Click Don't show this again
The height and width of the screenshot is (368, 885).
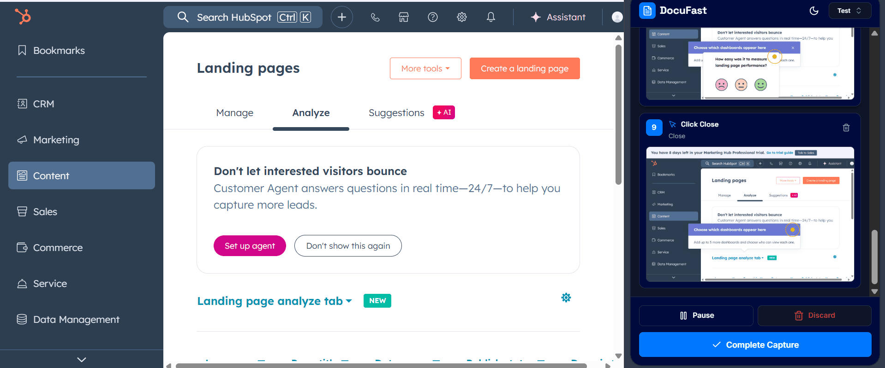[348, 246]
